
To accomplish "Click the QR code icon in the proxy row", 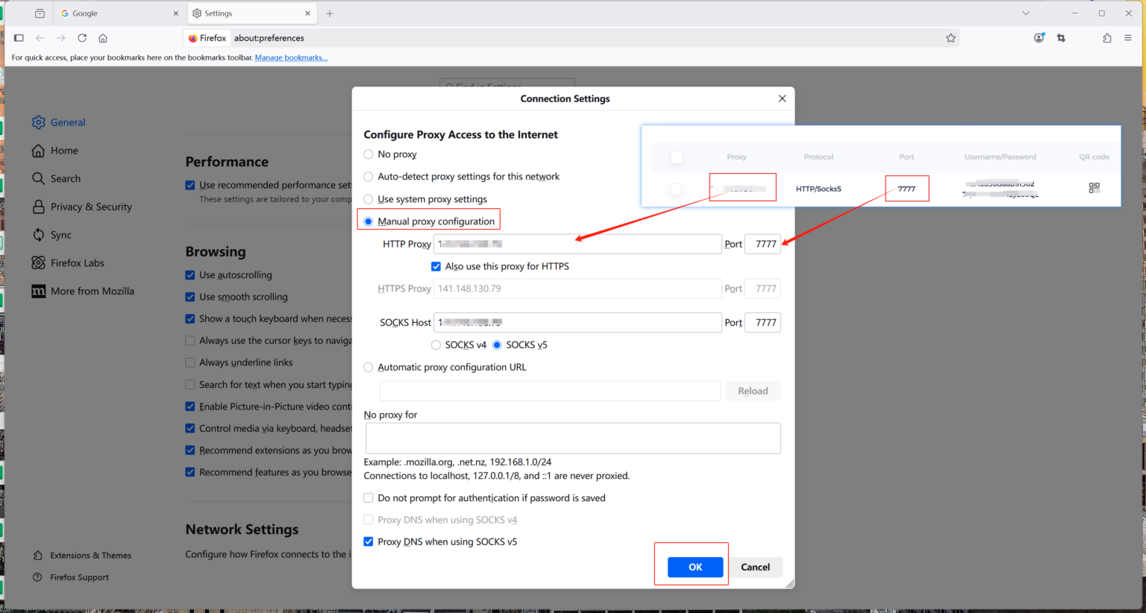I will tap(1094, 188).
